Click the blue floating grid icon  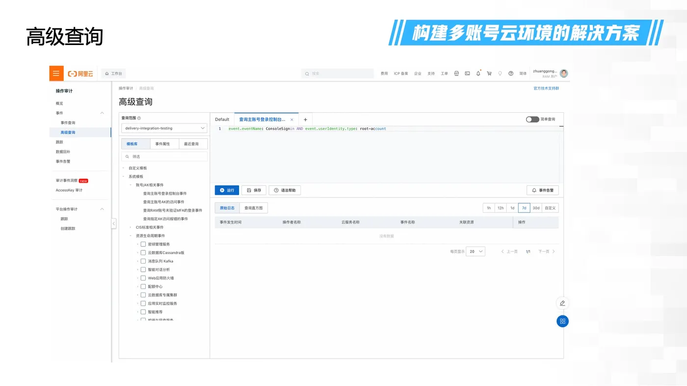click(x=562, y=321)
